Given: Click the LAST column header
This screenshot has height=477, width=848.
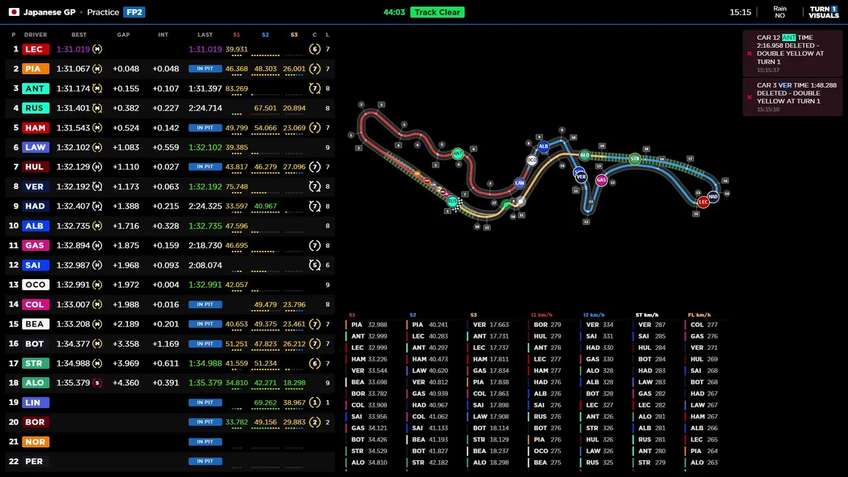Looking at the screenshot, I should (x=205, y=34).
